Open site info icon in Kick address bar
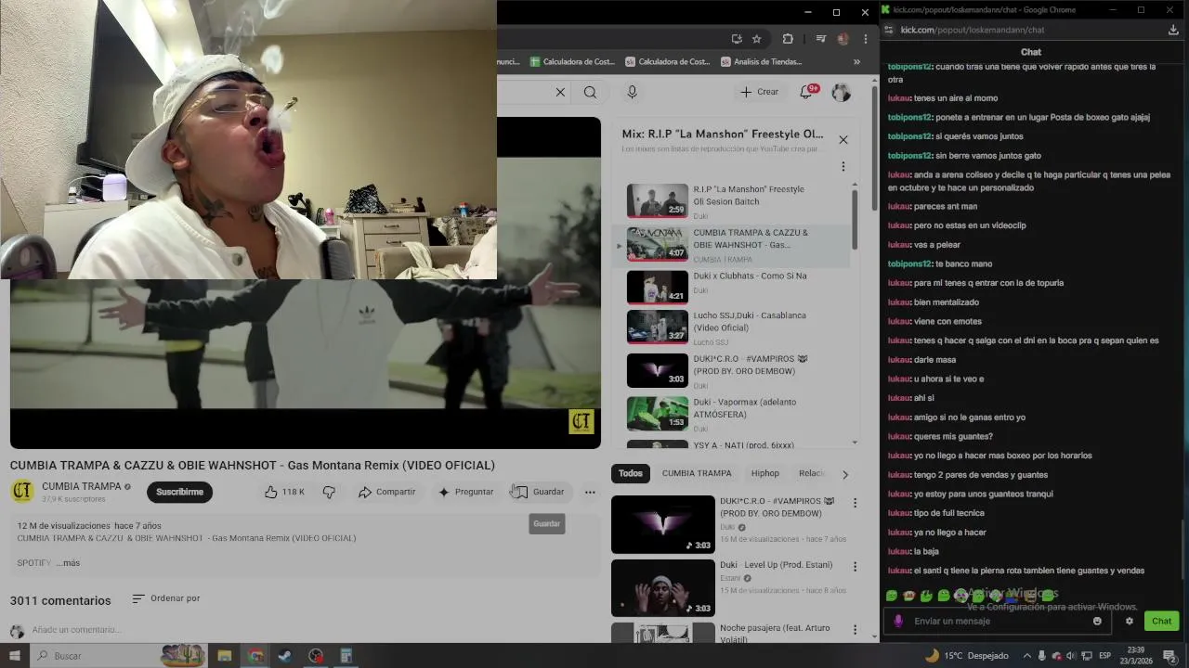Image resolution: width=1189 pixels, height=668 pixels. (891, 30)
